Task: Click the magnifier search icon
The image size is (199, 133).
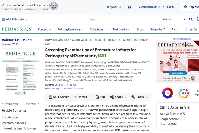Action: [191, 19]
